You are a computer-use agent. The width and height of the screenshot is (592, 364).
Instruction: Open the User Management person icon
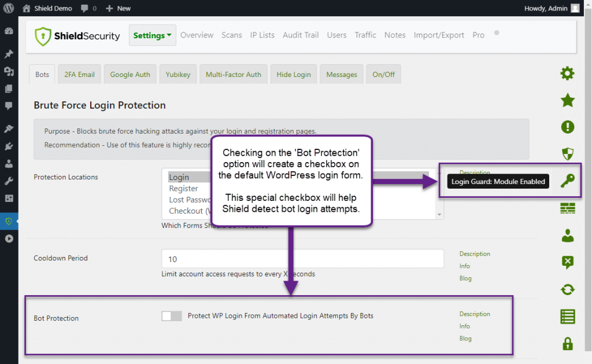click(x=568, y=236)
